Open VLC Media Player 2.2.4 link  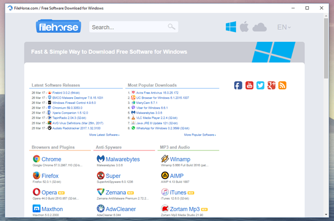(x=157, y=118)
